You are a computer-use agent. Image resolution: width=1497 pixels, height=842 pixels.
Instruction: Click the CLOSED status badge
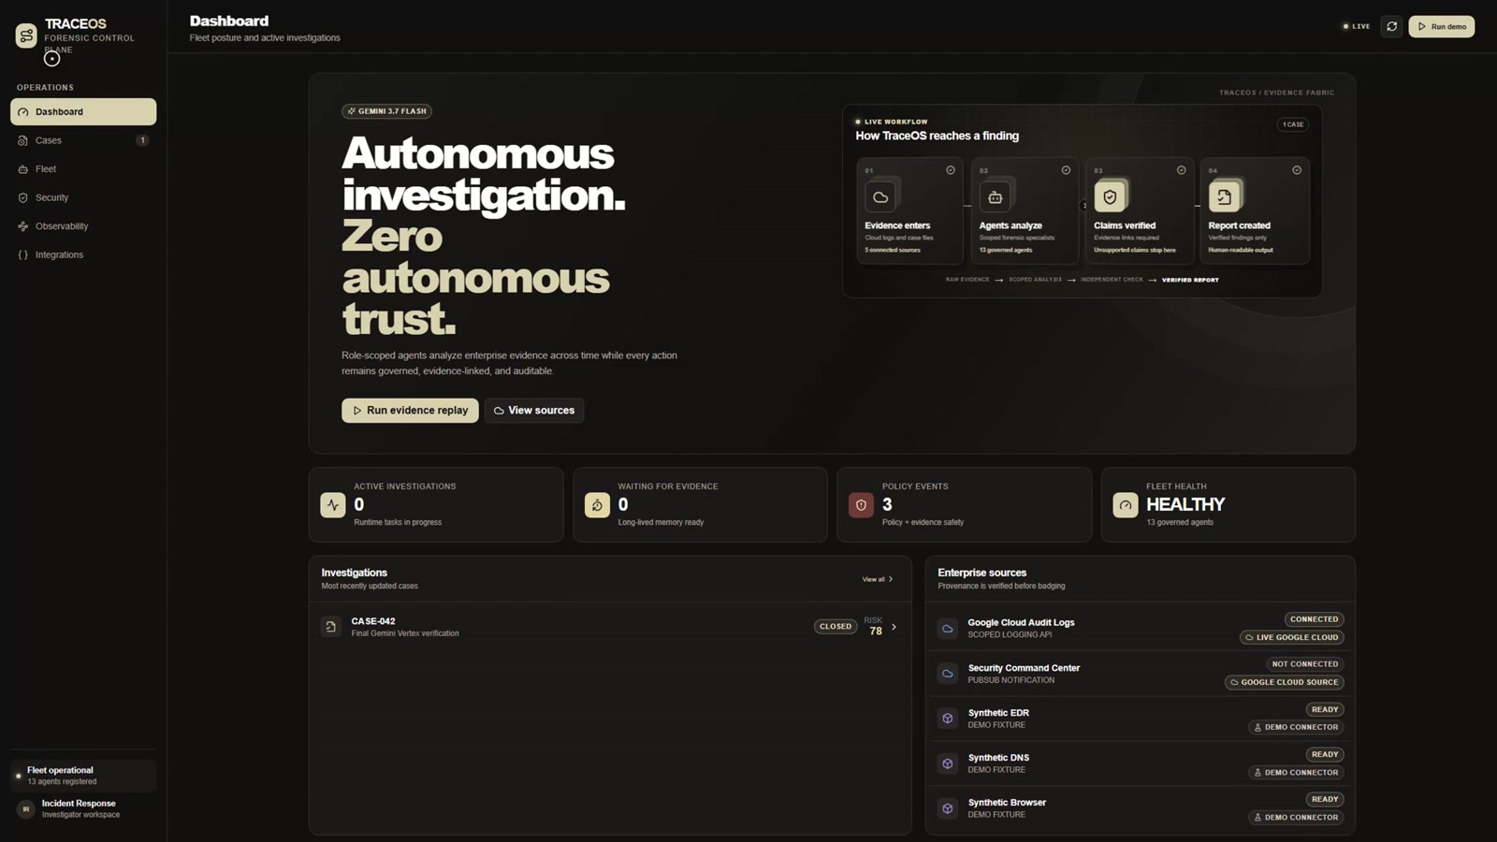click(836, 627)
